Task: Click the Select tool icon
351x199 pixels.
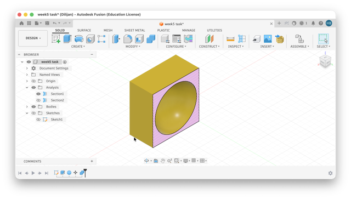Action: (x=323, y=39)
